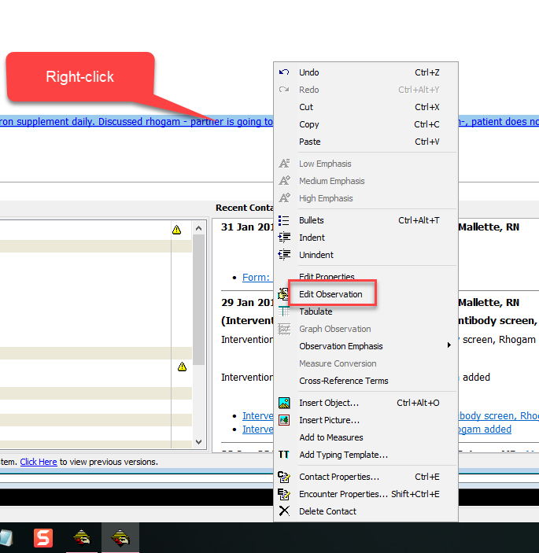Click the Insert Object picture icon

pos(284,403)
